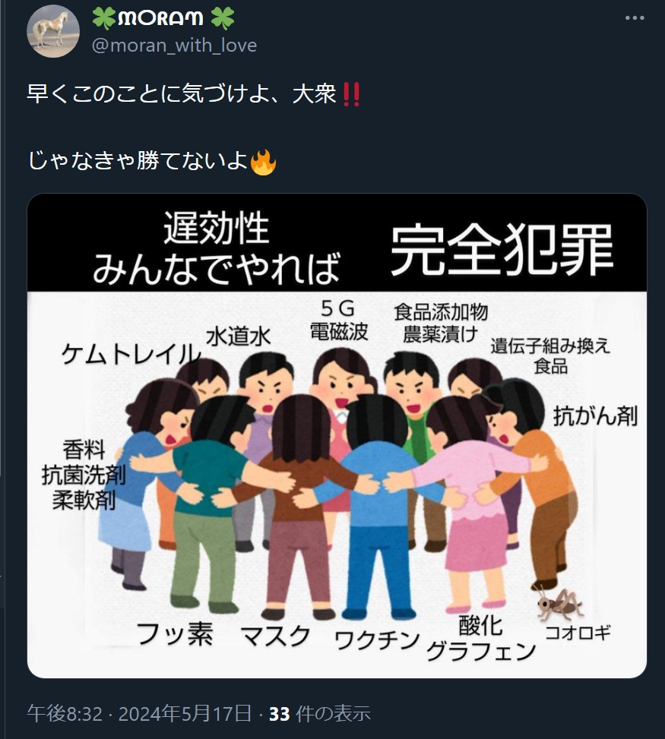Select the tweet line じゃなきゃ勝てないよ
Image resolution: width=665 pixels, height=739 pixels.
coord(138,161)
